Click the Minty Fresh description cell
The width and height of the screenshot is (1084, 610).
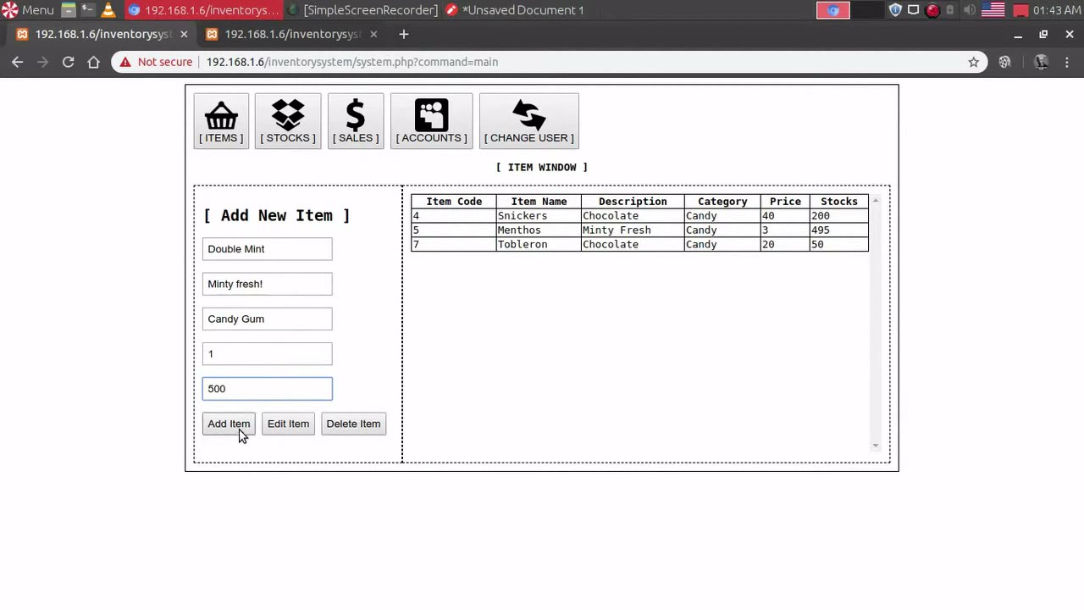(633, 230)
